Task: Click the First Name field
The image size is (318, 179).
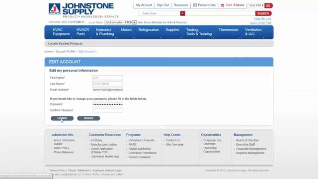Action: (x=107, y=78)
